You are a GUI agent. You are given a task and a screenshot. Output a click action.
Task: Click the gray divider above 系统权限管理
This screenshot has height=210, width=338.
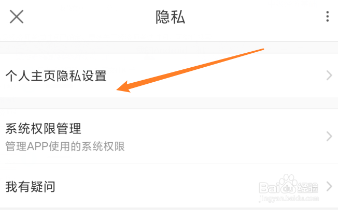pyautogui.click(x=169, y=103)
